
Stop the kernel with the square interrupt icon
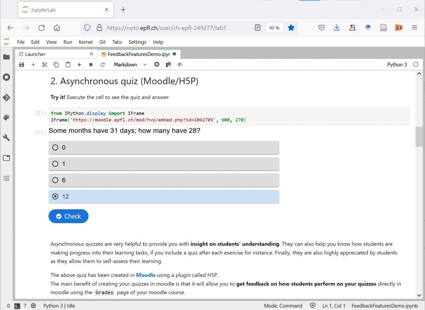coord(91,65)
